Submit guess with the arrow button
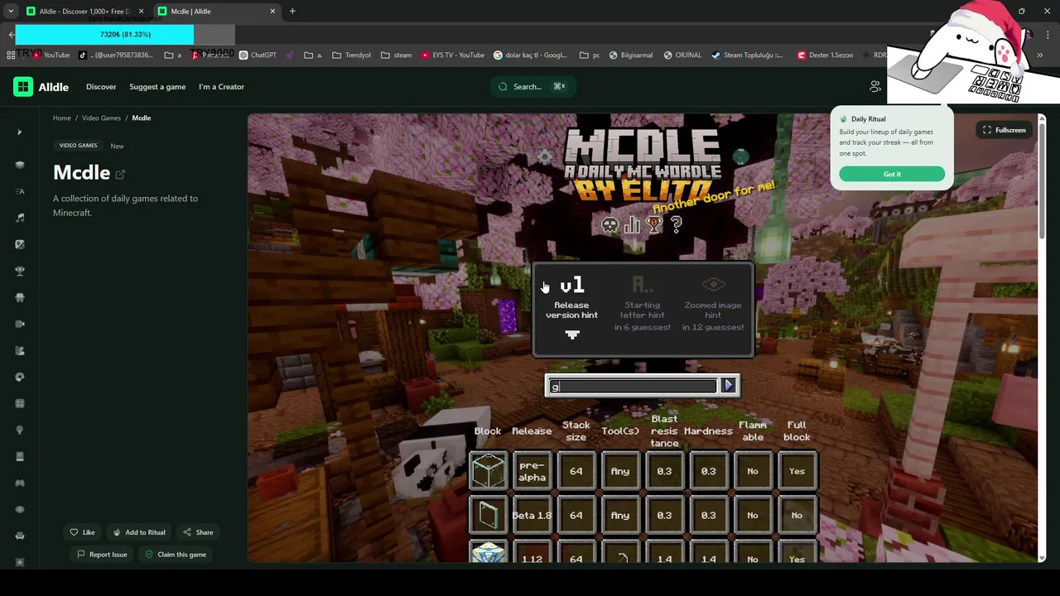 [729, 386]
